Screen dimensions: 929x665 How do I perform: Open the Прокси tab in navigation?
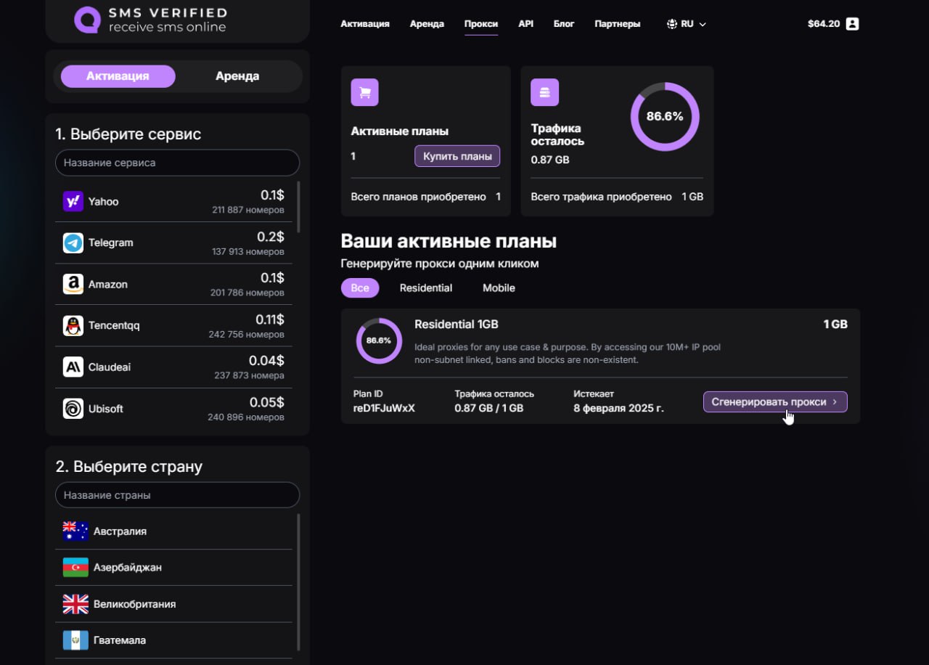coord(480,24)
